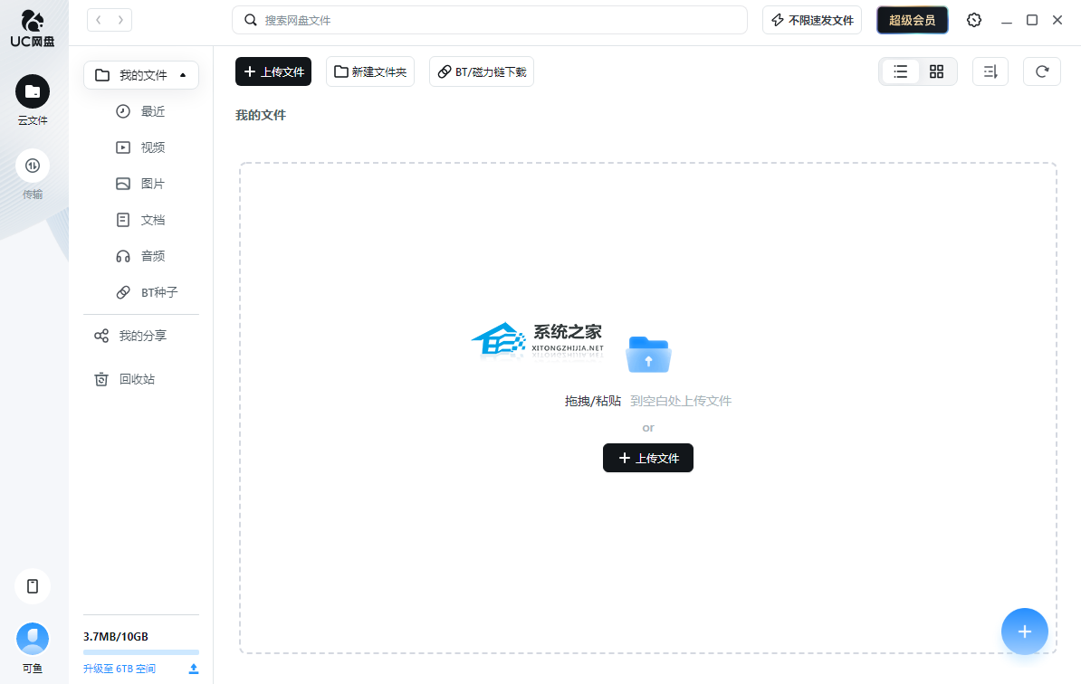The height and width of the screenshot is (684, 1081).
Task: Click the phone device icon in sidebar
Action: [x=33, y=586]
